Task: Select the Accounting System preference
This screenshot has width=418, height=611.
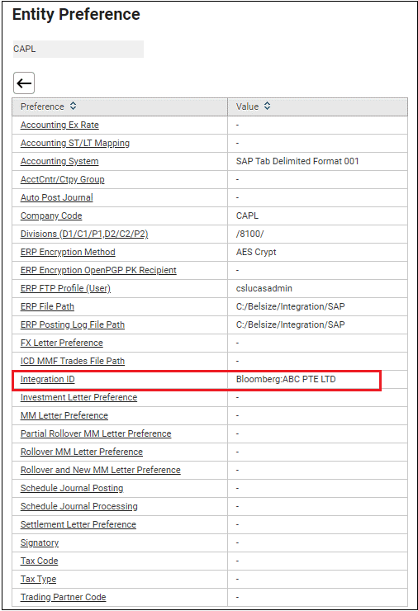Action: pyautogui.click(x=59, y=161)
